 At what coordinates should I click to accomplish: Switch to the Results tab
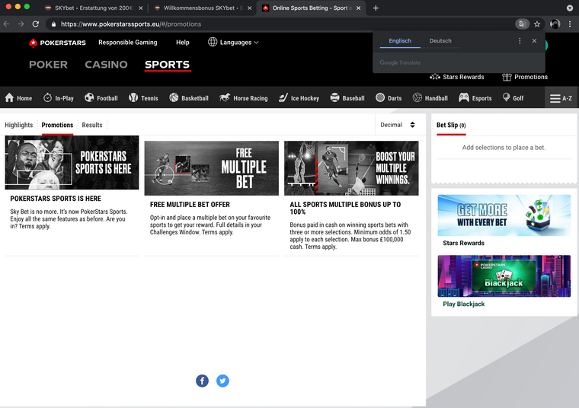tap(92, 125)
